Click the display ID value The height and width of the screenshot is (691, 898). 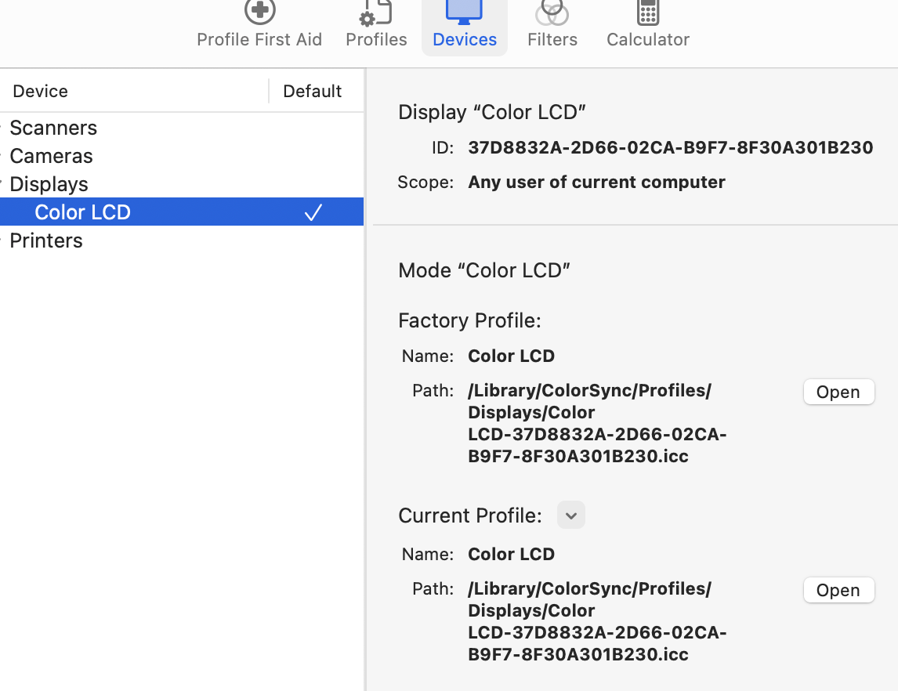coord(670,147)
